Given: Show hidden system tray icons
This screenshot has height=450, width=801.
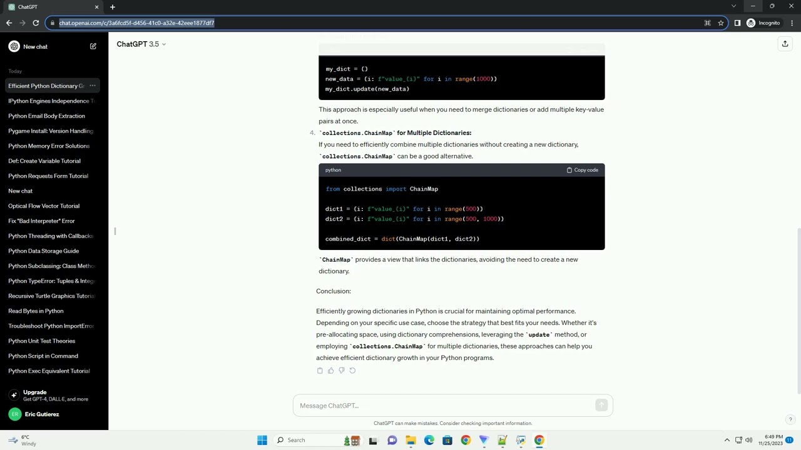Looking at the screenshot, I should [x=727, y=440].
